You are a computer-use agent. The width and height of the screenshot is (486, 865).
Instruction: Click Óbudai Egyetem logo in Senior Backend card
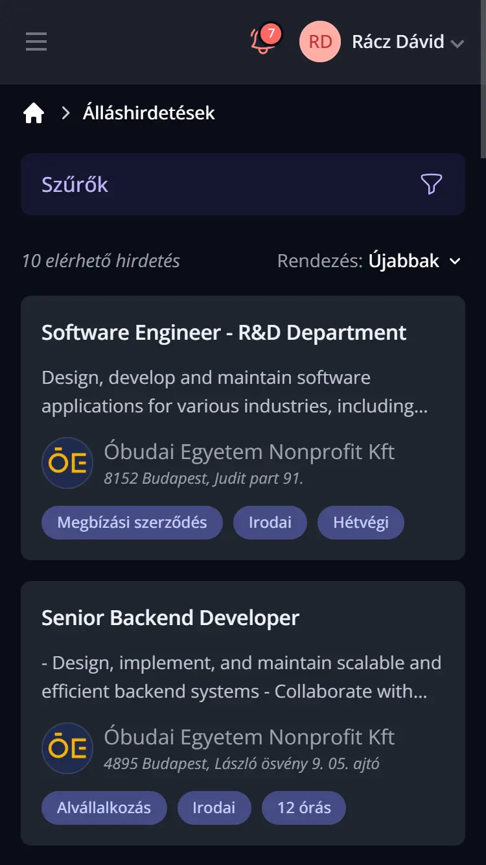coord(67,748)
